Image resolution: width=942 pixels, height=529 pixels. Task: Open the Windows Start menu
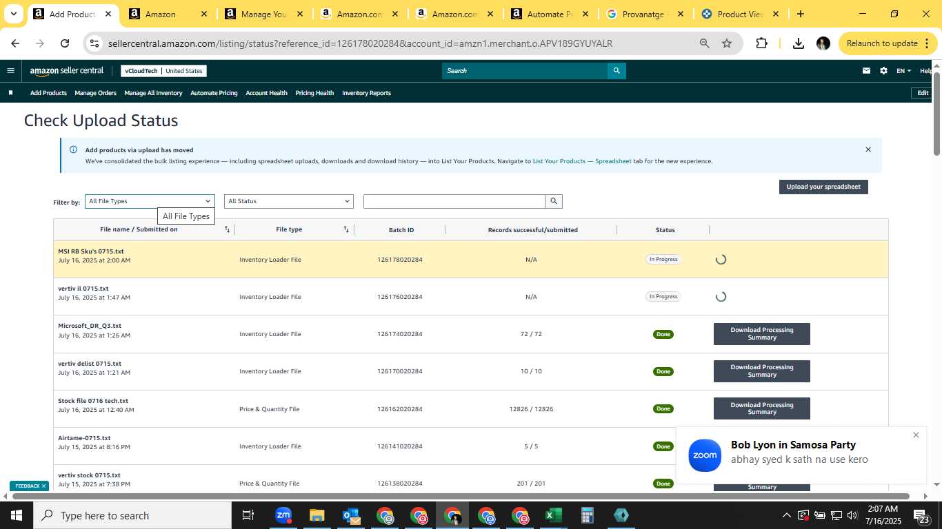click(16, 515)
